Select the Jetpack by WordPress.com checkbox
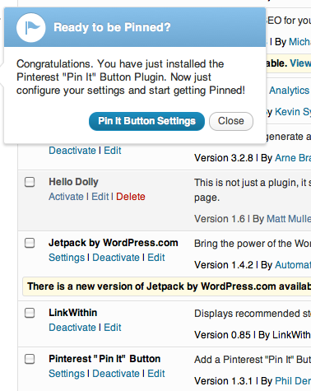 (30, 243)
